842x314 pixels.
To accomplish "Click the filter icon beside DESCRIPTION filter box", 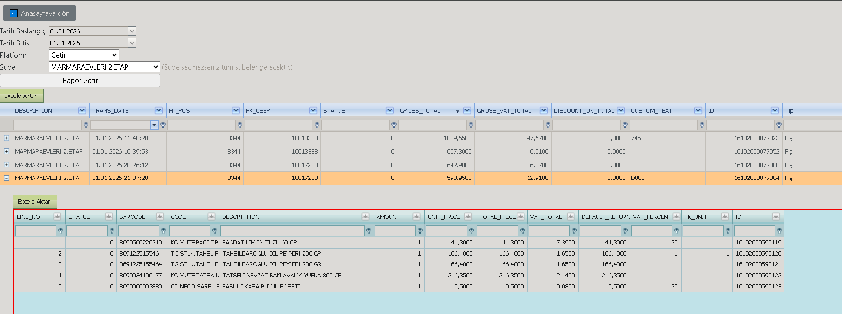I will (86, 125).
